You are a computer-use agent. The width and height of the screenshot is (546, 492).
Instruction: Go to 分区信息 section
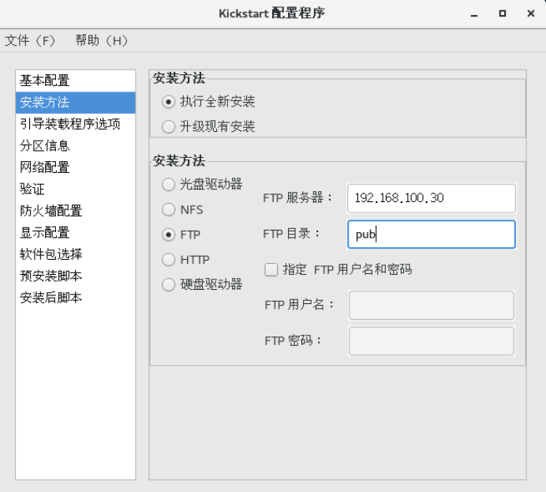(75, 145)
